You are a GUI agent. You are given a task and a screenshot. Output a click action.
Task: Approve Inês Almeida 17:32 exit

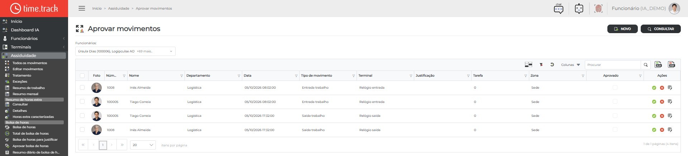tap(654, 130)
